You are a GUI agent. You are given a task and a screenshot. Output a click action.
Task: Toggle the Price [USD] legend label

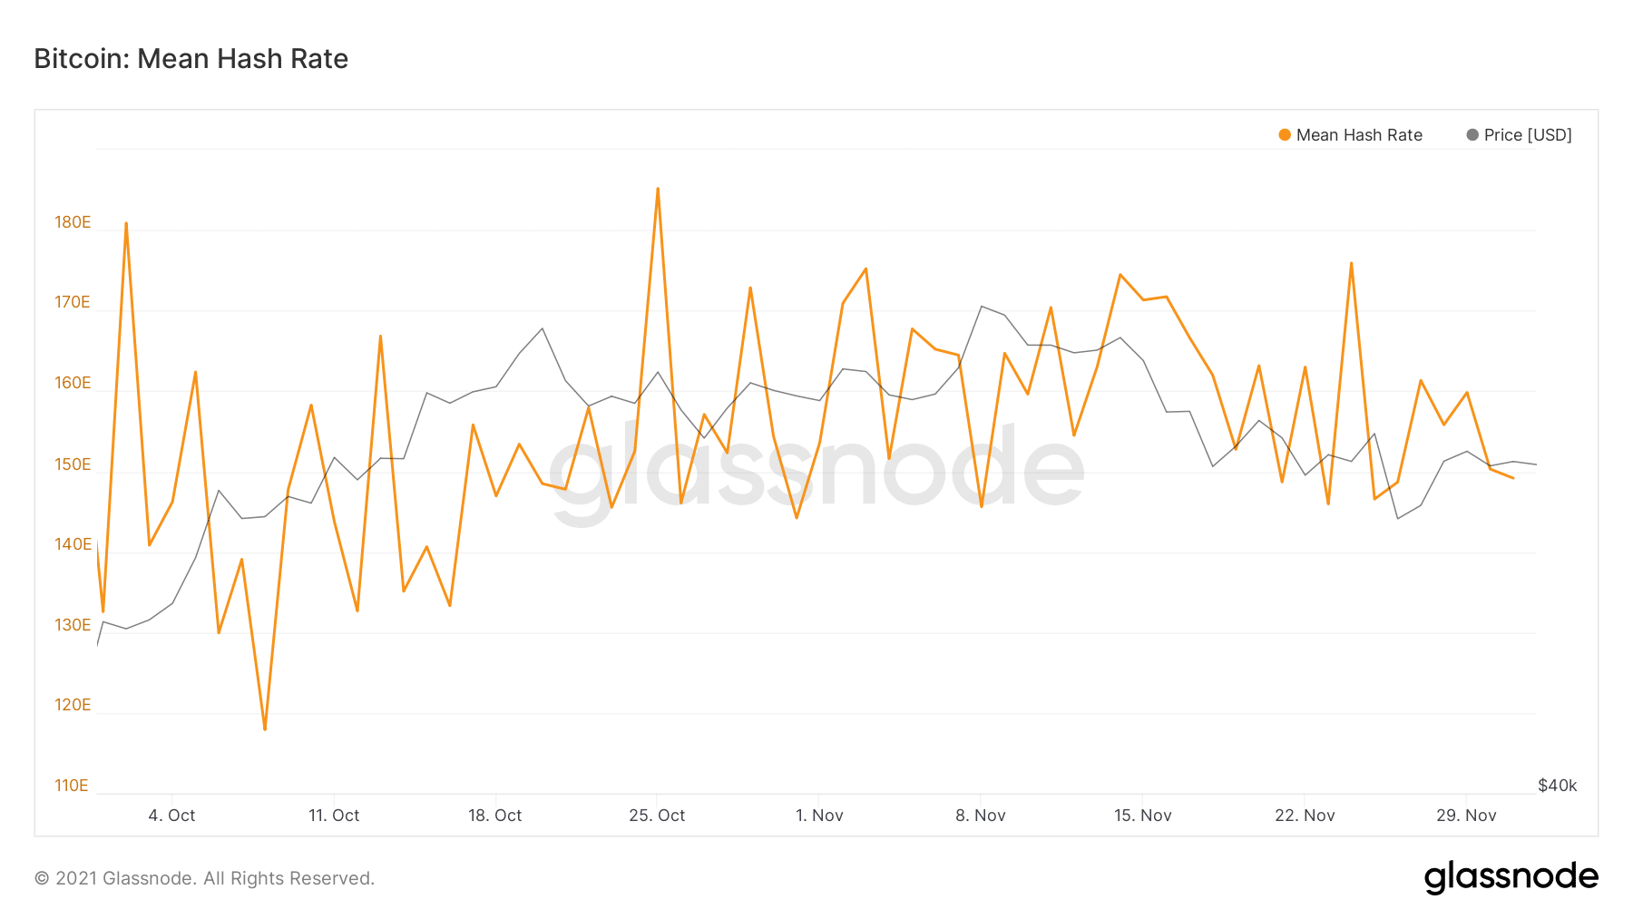[1528, 135]
